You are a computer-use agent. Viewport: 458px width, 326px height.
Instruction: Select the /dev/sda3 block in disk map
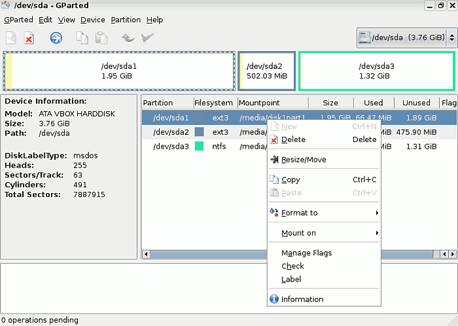click(376, 71)
